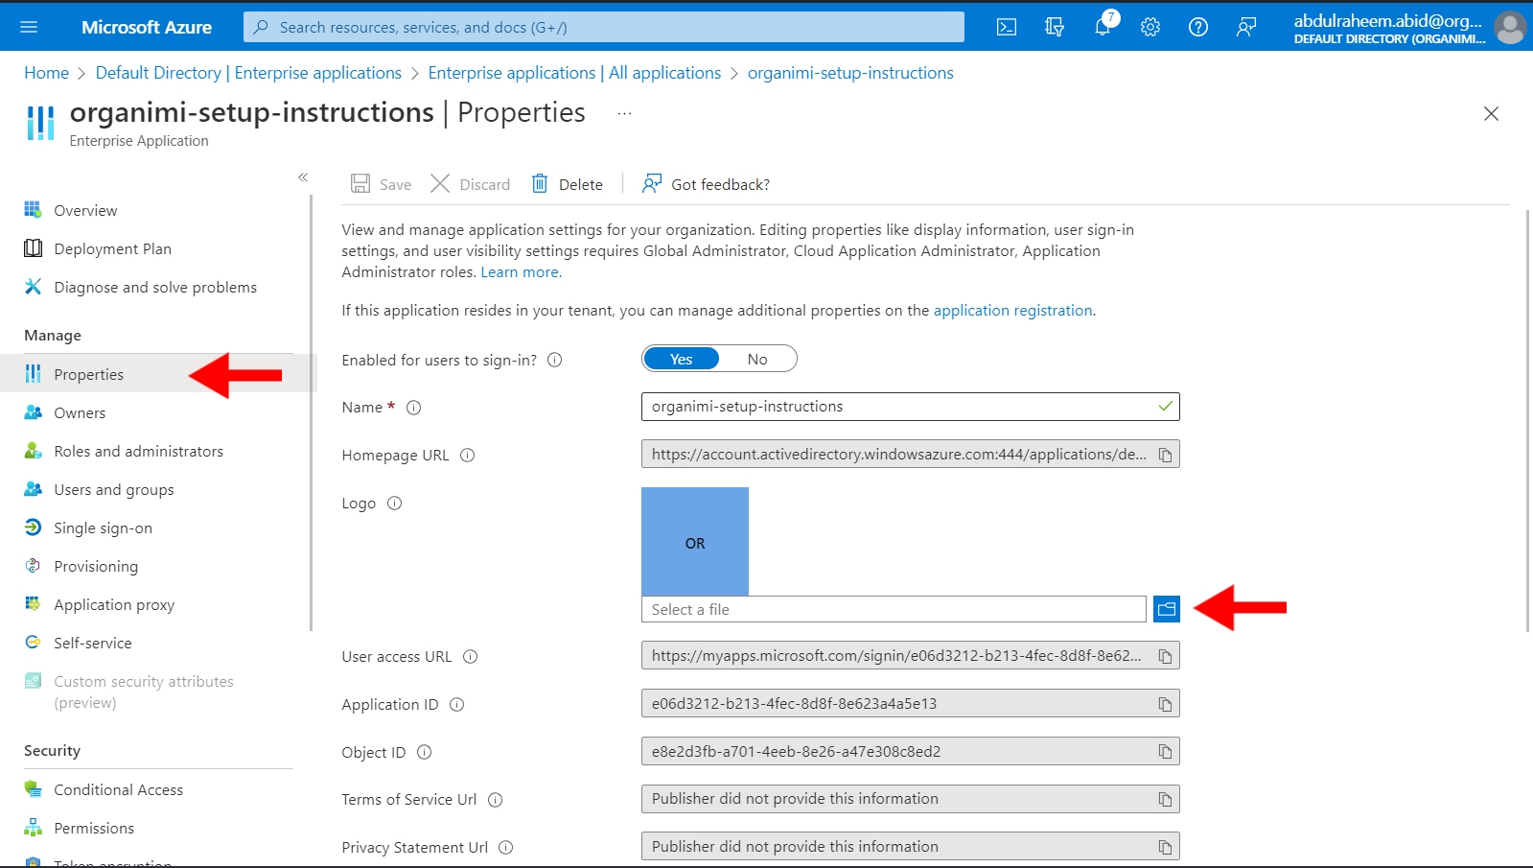1533x868 pixels.
Task: Click the help question mark icon
Action: point(1198,27)
